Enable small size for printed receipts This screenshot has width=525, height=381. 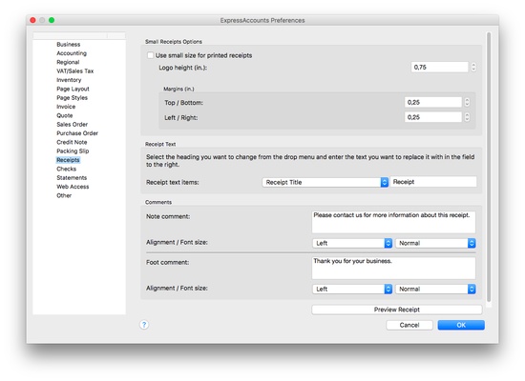(150, 55)
